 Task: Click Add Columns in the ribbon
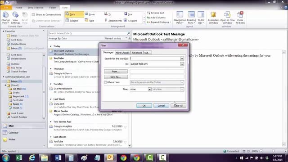pyautogui.click(x=156, y=18)
